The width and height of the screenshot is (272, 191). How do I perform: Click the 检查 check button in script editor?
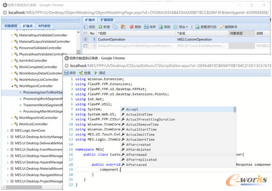85,73
